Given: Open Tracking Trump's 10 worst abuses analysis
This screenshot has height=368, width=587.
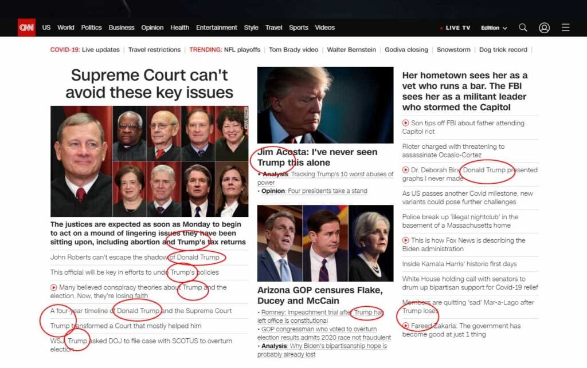Looking at the screenshot, I should (326, 178).
